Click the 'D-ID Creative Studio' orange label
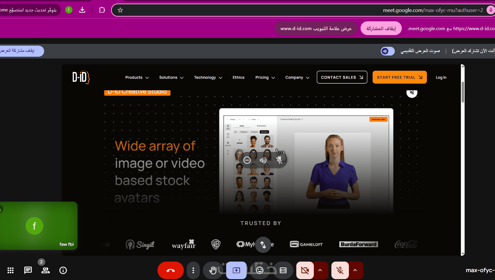 click(x=137, y=92)
